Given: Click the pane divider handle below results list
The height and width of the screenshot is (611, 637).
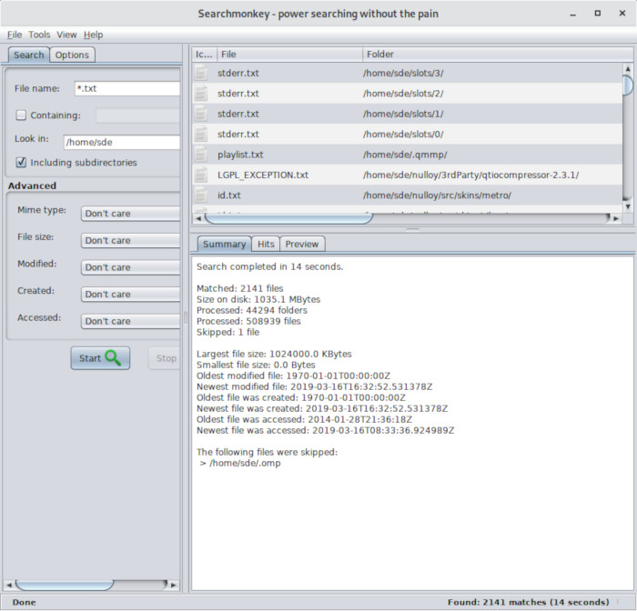Looking at the screenshot, I should [x=412, y=229].
